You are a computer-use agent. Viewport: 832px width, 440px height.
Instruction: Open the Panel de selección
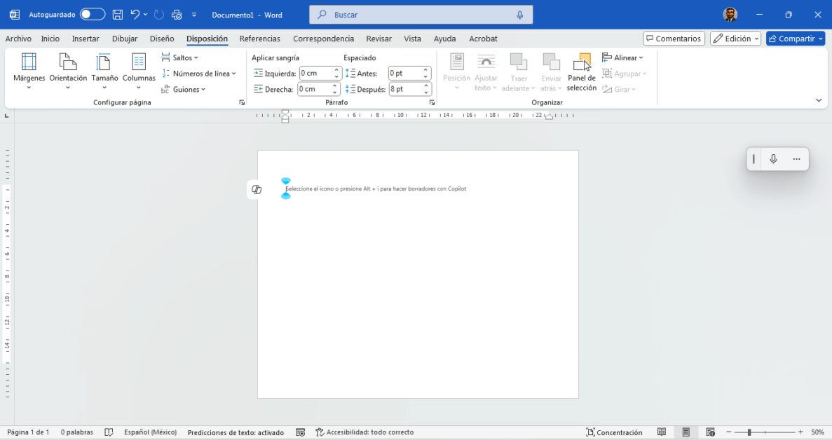tap(581, 72)
